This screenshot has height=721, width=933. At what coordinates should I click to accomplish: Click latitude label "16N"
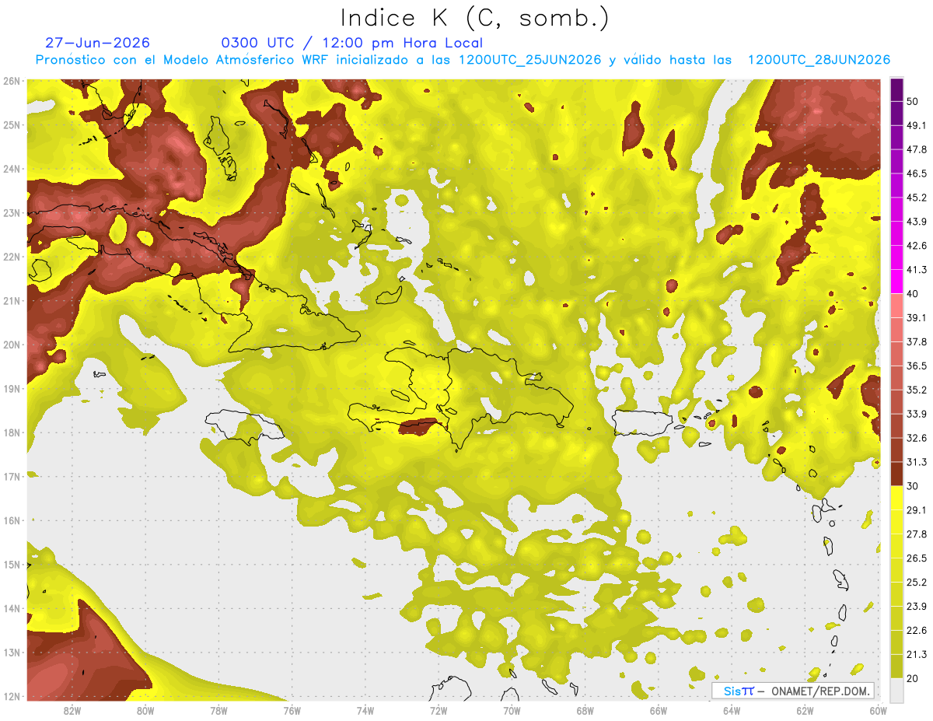click(x=12, y=520)
